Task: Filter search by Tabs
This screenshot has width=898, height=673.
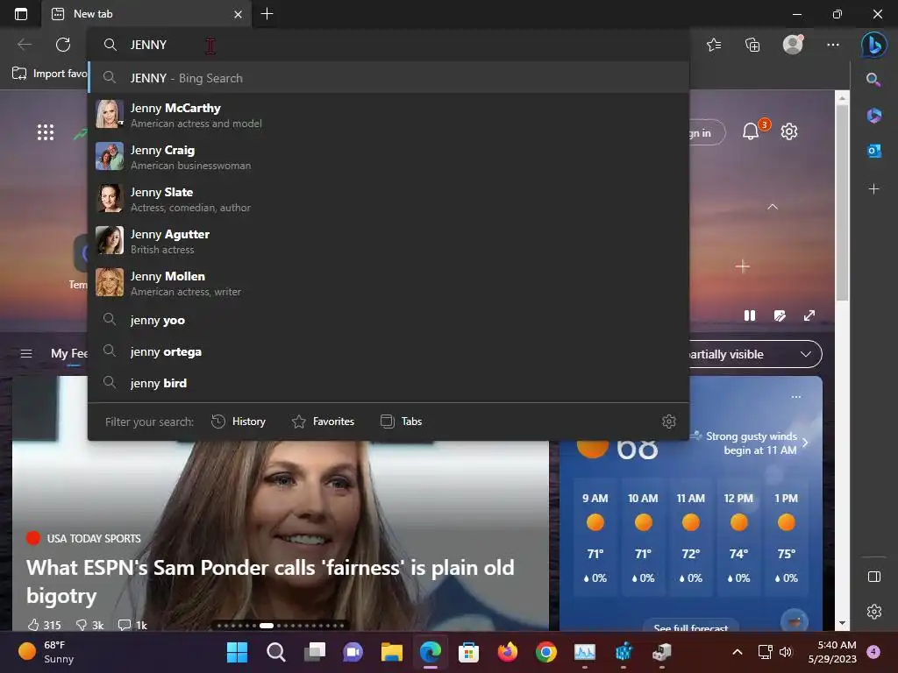Action: tap(402, 422)
